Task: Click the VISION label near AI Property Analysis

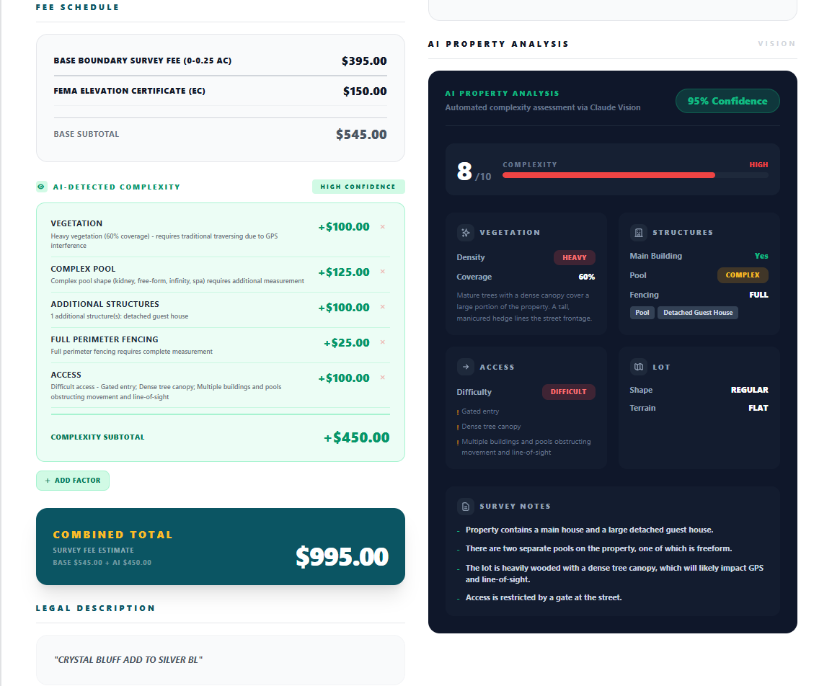Action: click(777, 44)
